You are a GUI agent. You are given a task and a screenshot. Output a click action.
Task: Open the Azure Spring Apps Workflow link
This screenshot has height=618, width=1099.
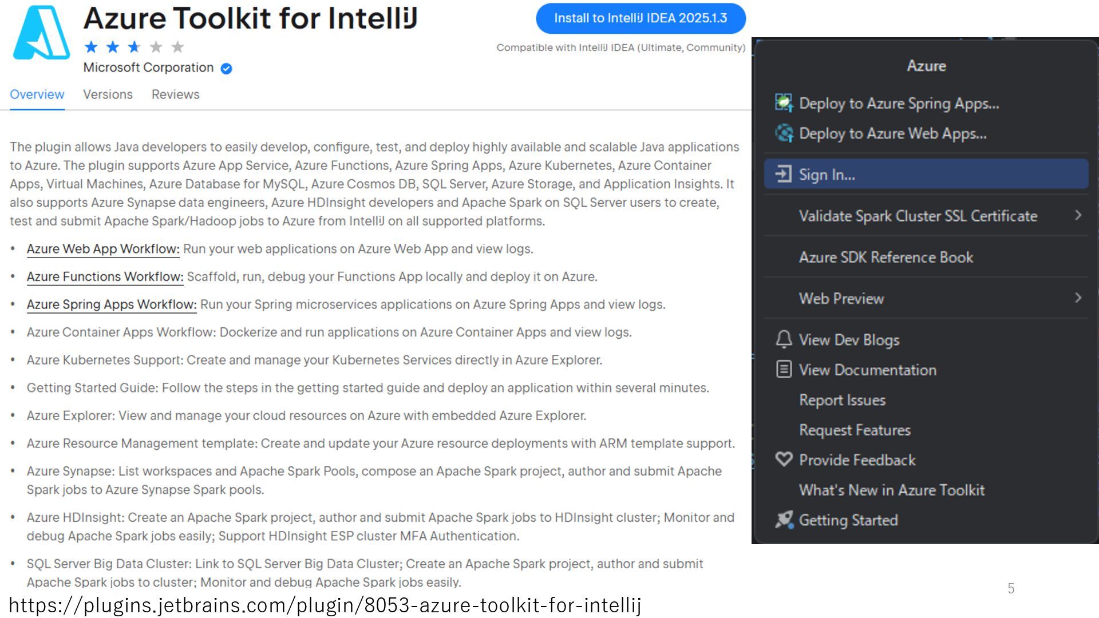[x=112, y=304]
